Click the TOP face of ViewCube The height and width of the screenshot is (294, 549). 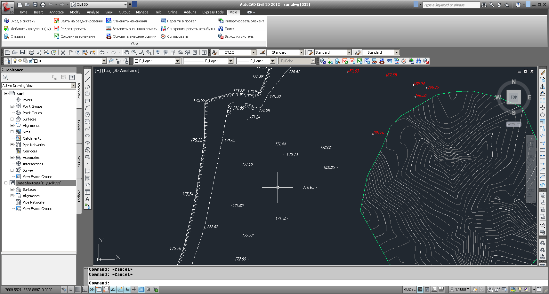pos(514,97)
